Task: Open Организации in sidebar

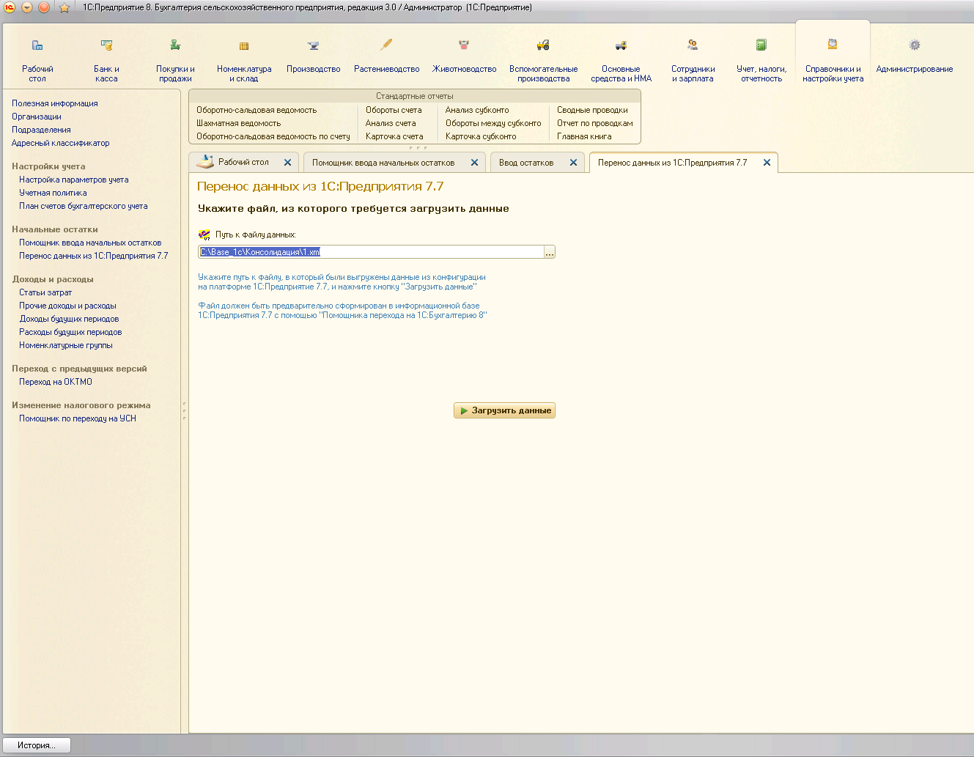Action: tap(37, 117)
